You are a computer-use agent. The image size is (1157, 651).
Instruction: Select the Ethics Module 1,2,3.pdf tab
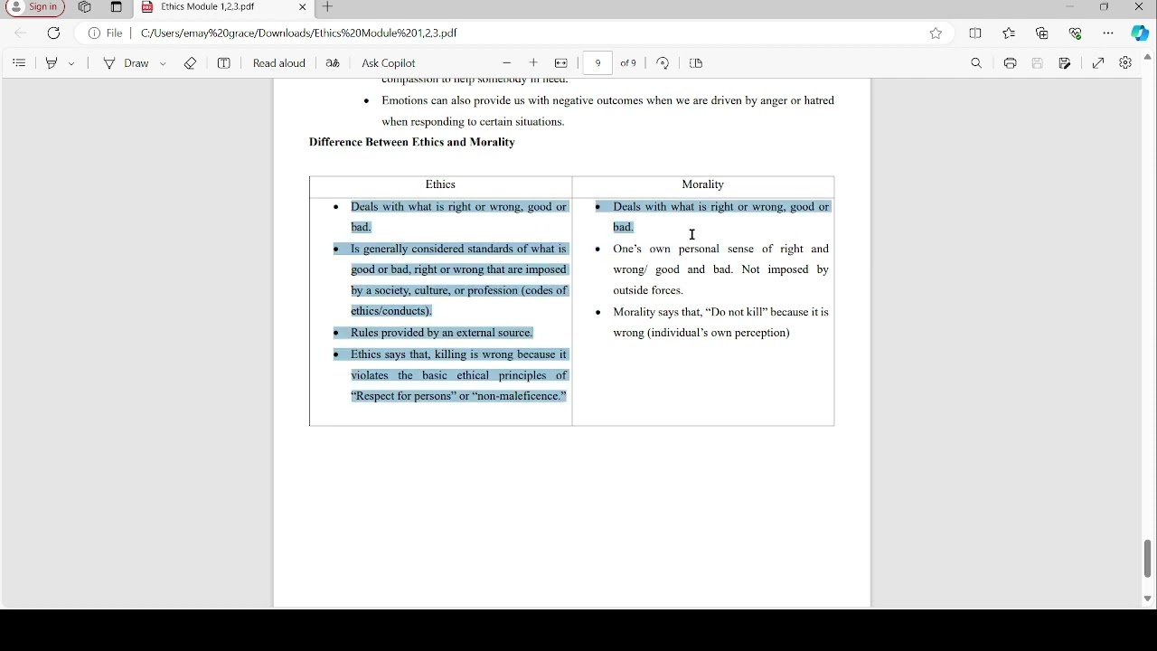tap(224, 7)
